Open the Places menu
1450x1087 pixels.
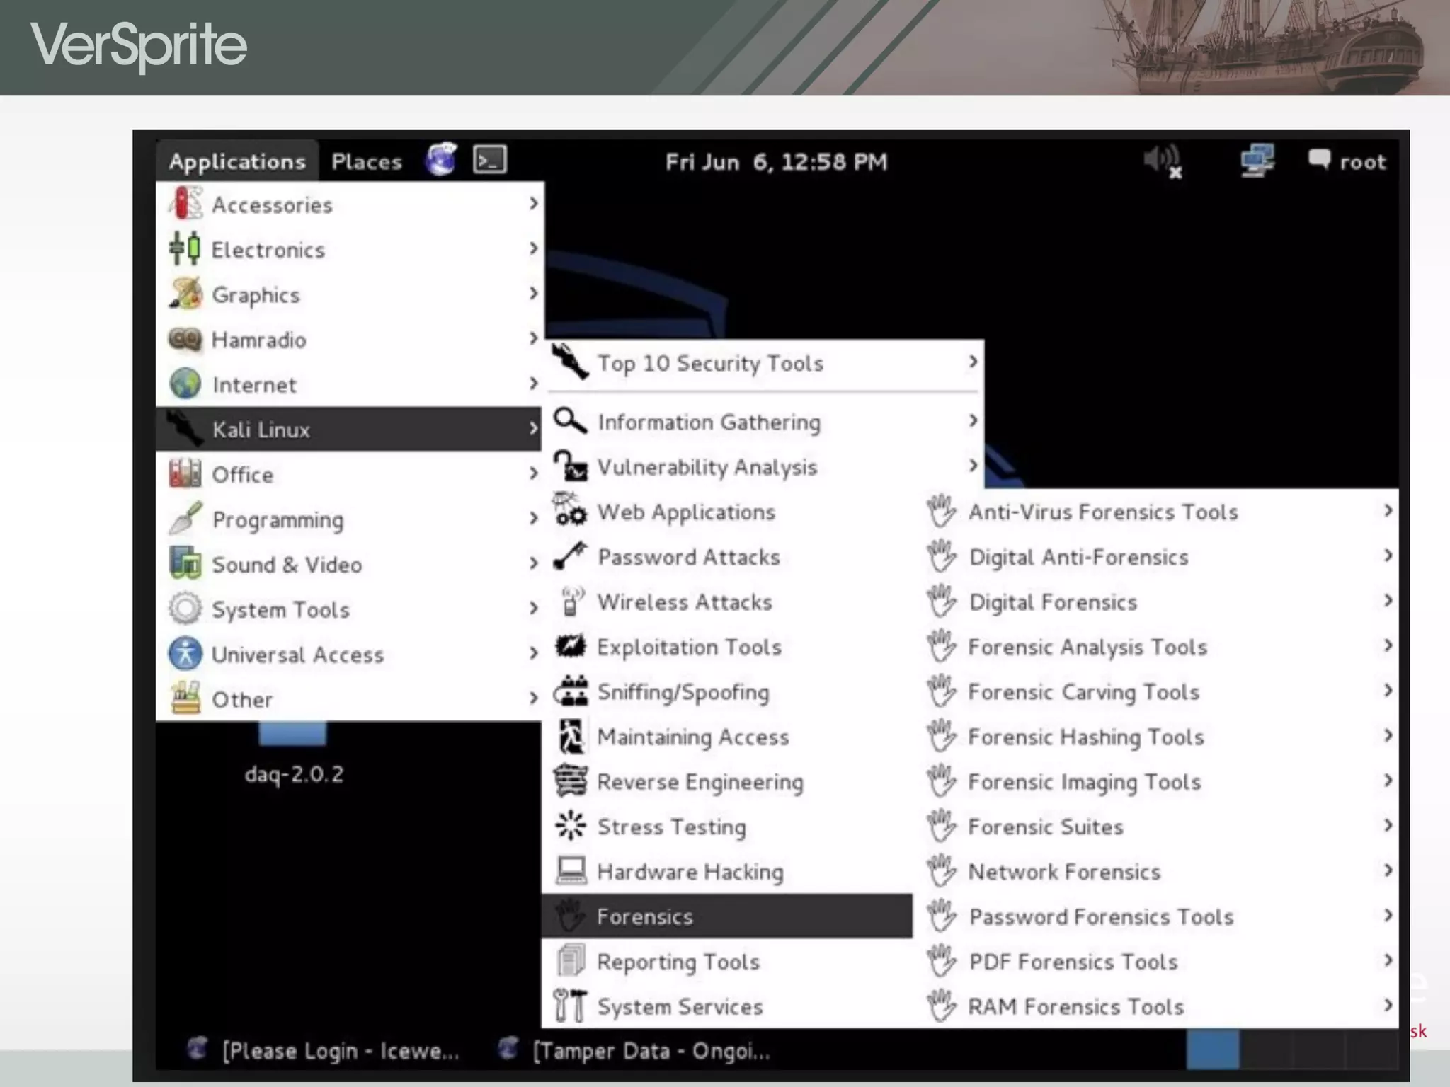pos(366,161)
